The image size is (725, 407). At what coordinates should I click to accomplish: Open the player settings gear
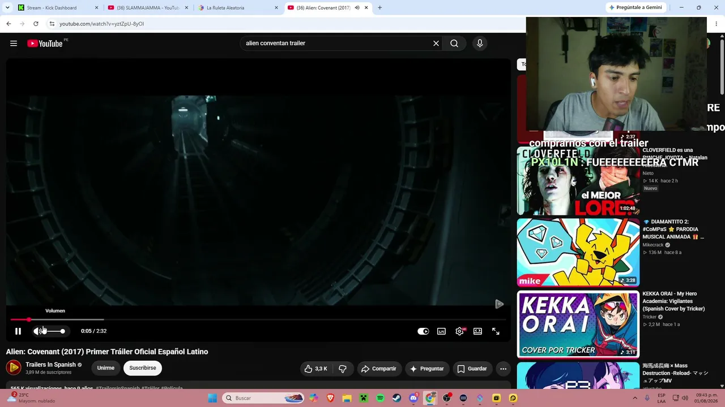coord(459,331)
